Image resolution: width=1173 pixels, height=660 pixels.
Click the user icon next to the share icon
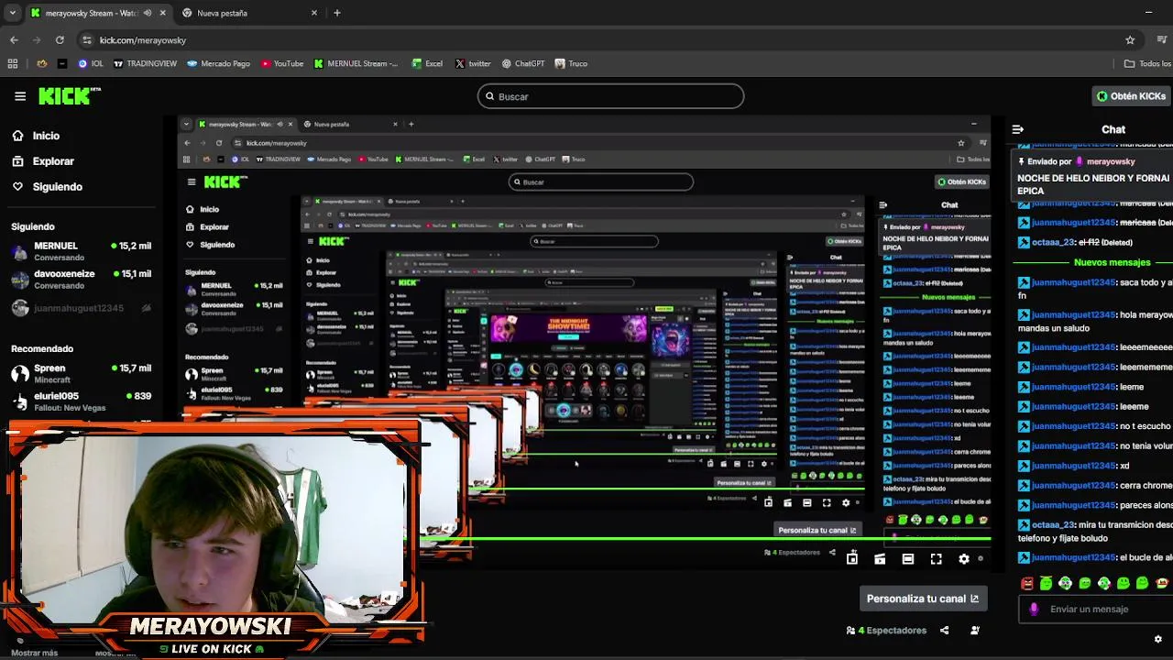click(974, 631)
